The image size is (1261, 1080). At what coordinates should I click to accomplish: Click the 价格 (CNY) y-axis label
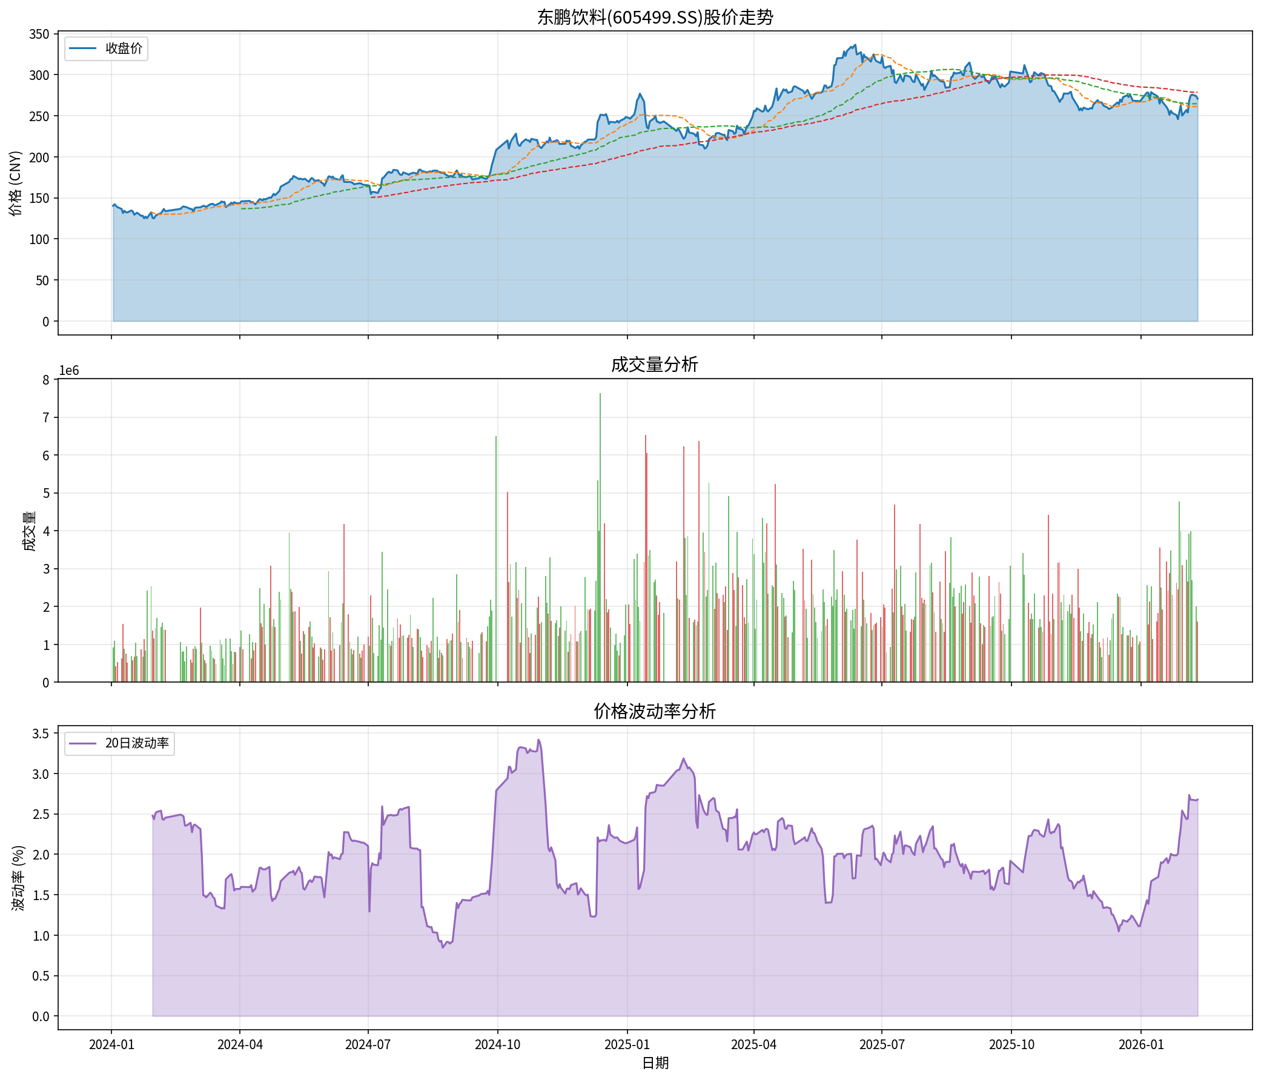point(16,184)
